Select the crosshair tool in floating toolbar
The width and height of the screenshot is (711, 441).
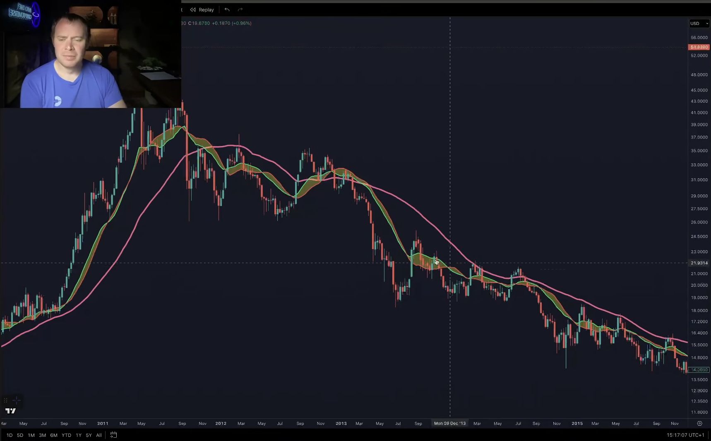click(x=17, y=400)
